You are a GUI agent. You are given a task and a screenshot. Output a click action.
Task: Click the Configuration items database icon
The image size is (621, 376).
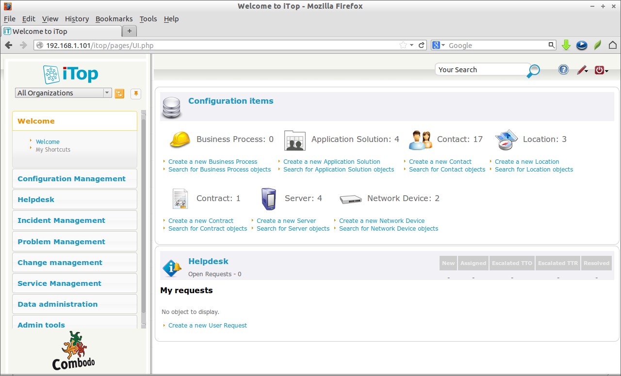coord(172,108)
